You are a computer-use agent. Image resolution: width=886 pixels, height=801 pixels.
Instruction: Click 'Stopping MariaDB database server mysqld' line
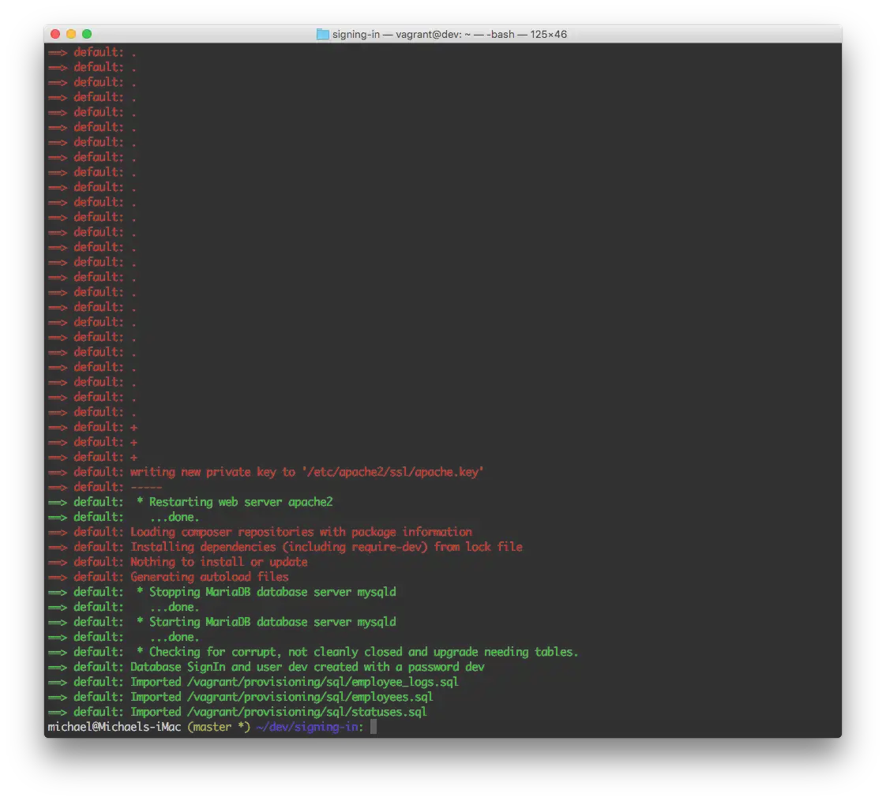pyautogui.click(x=222, y=592)
